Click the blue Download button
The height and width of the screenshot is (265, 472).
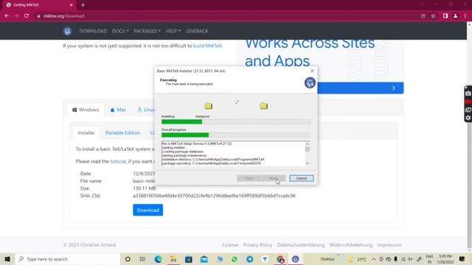coord(147,210)
